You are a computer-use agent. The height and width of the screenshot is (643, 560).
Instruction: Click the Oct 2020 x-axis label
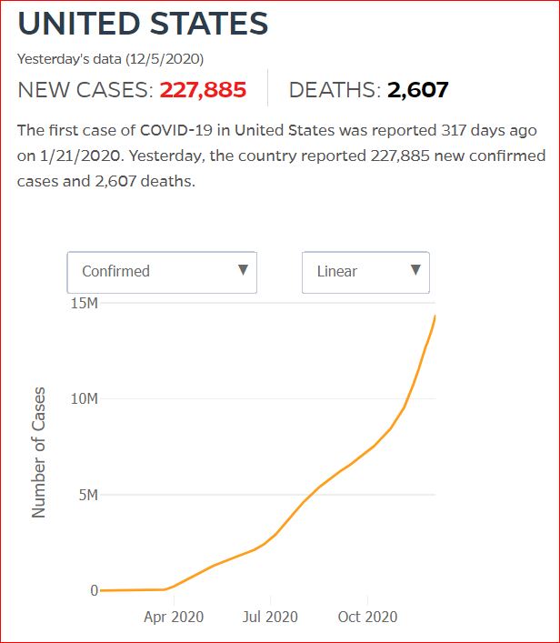coord(367,617)
